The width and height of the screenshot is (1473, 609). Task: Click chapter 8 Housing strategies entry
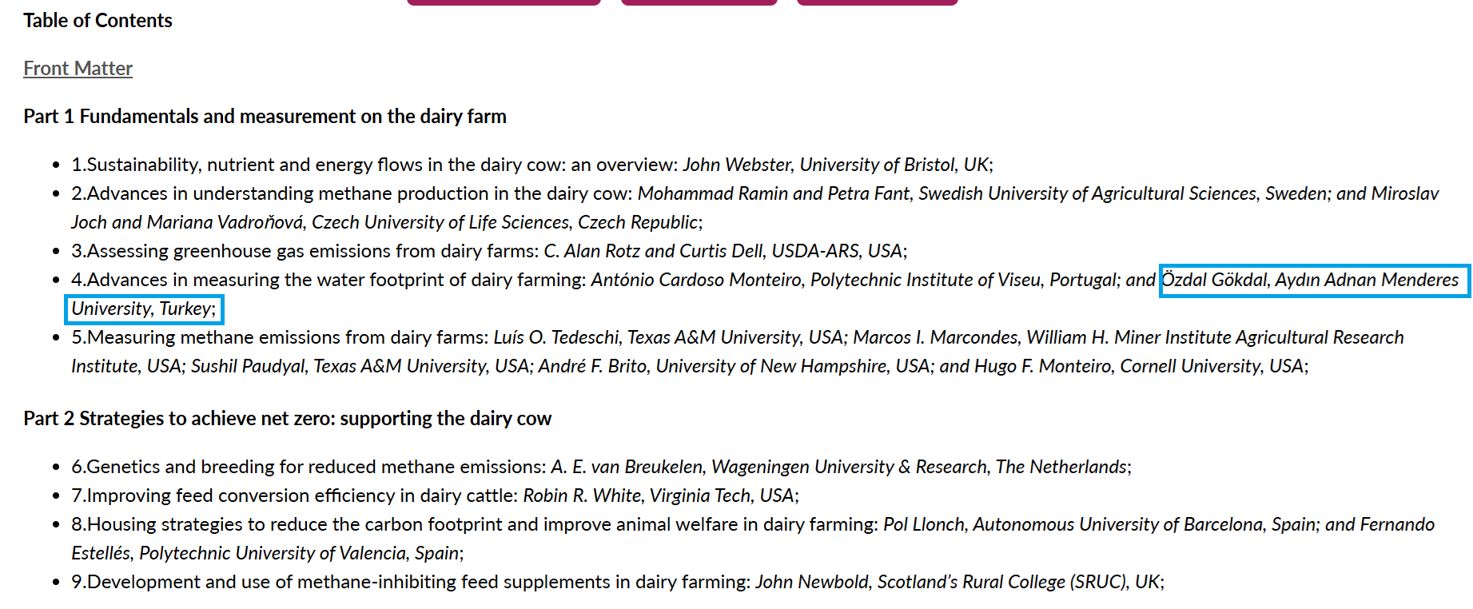point(474,524)
